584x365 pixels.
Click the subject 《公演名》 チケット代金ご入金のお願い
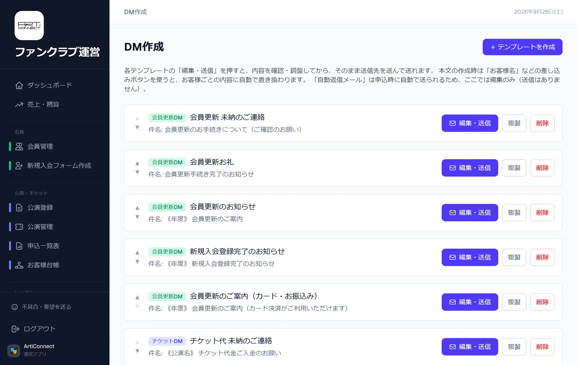[x=224, y=353]
